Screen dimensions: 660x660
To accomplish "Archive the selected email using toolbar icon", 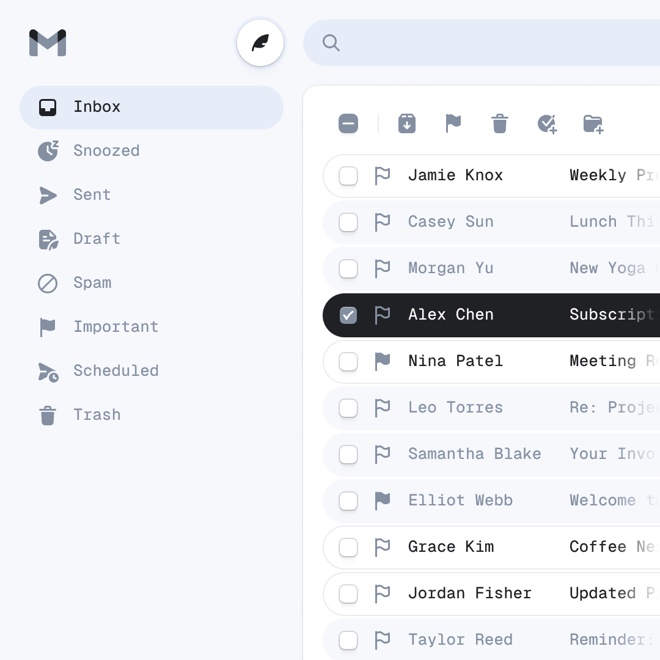I will point(407,123).
